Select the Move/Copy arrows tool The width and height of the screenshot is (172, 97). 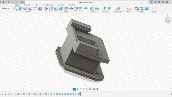71,9
